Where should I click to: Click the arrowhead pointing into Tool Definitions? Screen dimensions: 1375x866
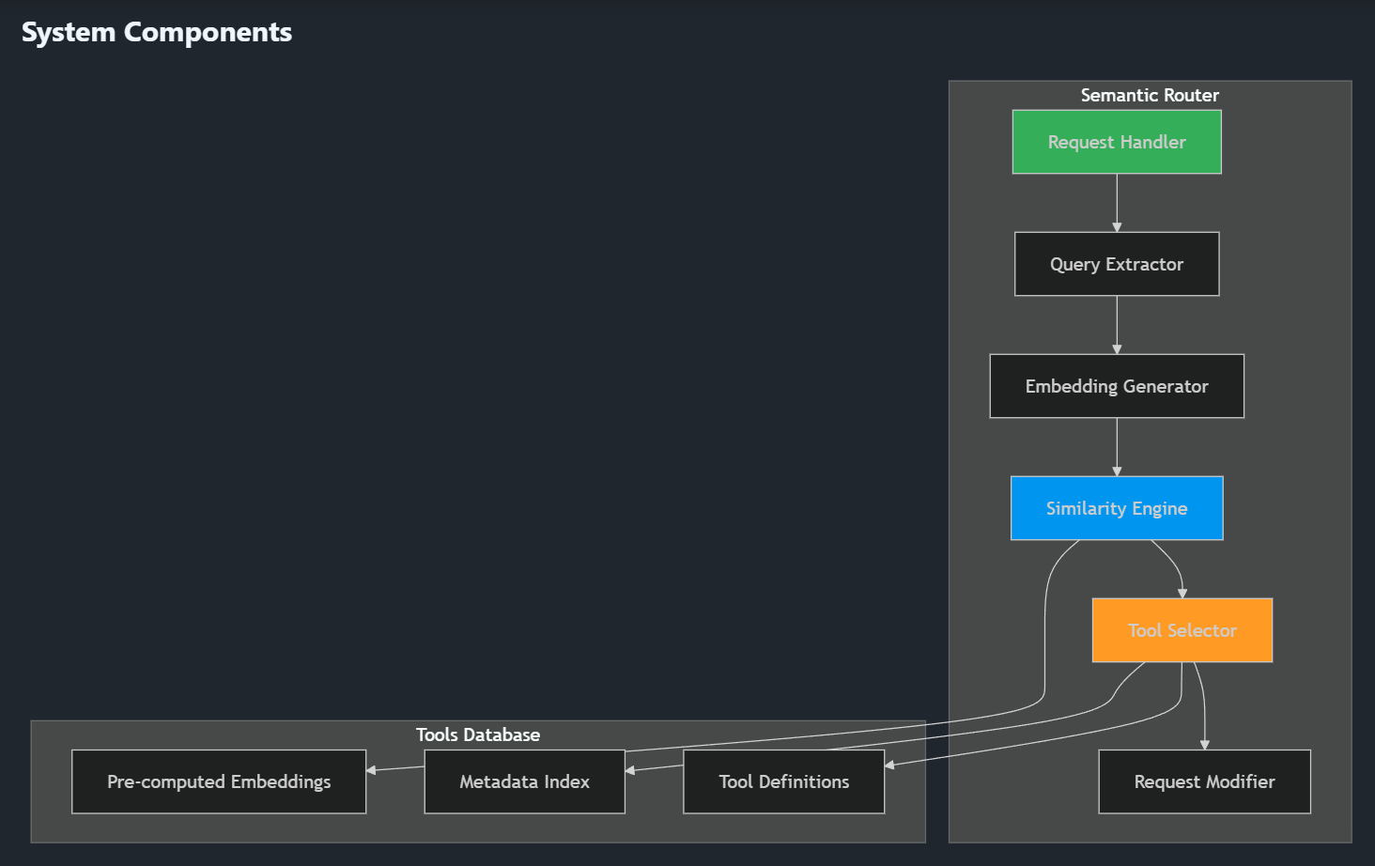click(x=890, y=765)
